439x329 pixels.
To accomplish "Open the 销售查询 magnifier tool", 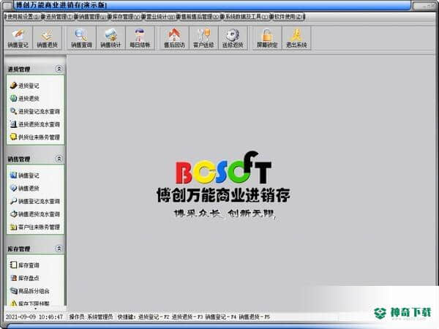I will pyautogui.click(x=81, y=38).
